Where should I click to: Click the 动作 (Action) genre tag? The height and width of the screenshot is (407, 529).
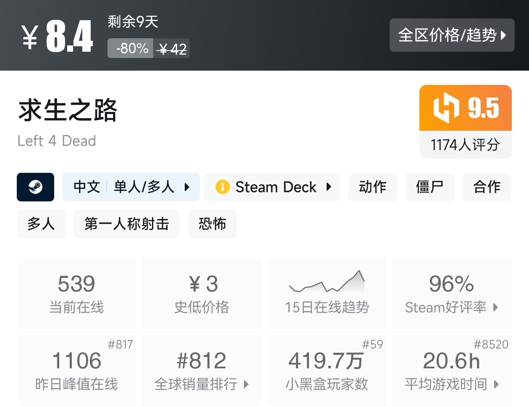coord(372,187)
